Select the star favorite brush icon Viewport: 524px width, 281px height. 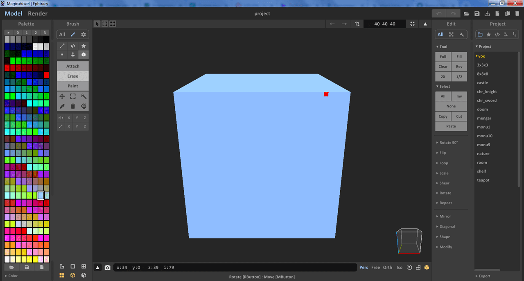point(84,46)
